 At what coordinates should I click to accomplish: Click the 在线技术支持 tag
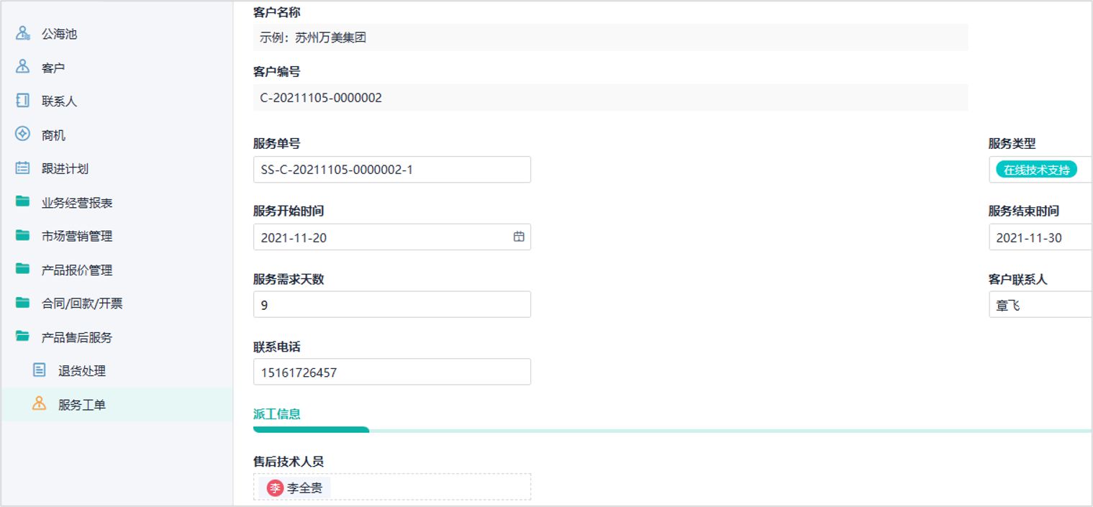1036,170
